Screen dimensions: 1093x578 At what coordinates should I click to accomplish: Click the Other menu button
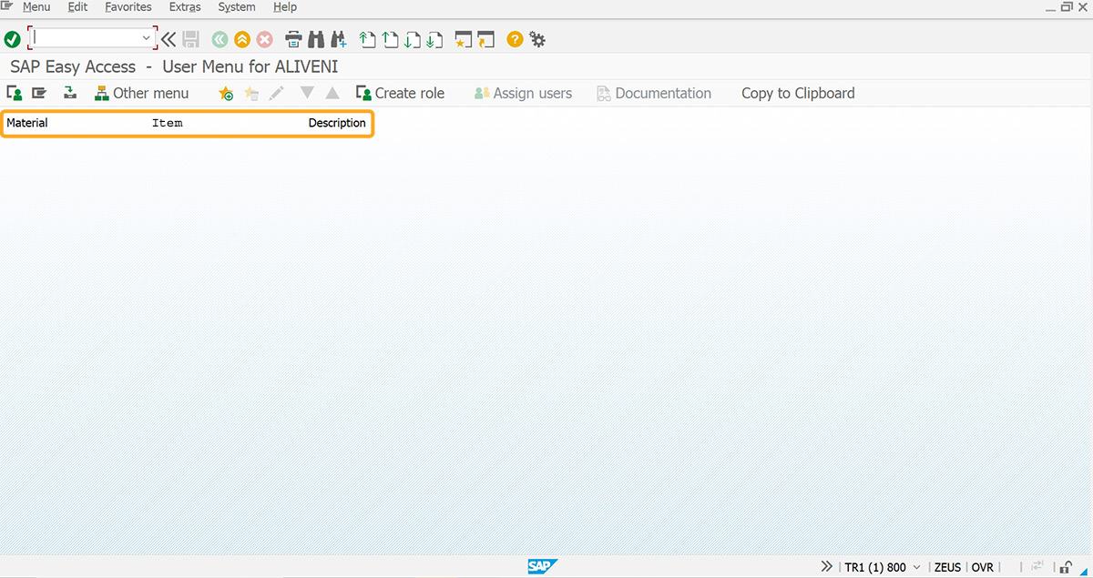pos(141,93)
